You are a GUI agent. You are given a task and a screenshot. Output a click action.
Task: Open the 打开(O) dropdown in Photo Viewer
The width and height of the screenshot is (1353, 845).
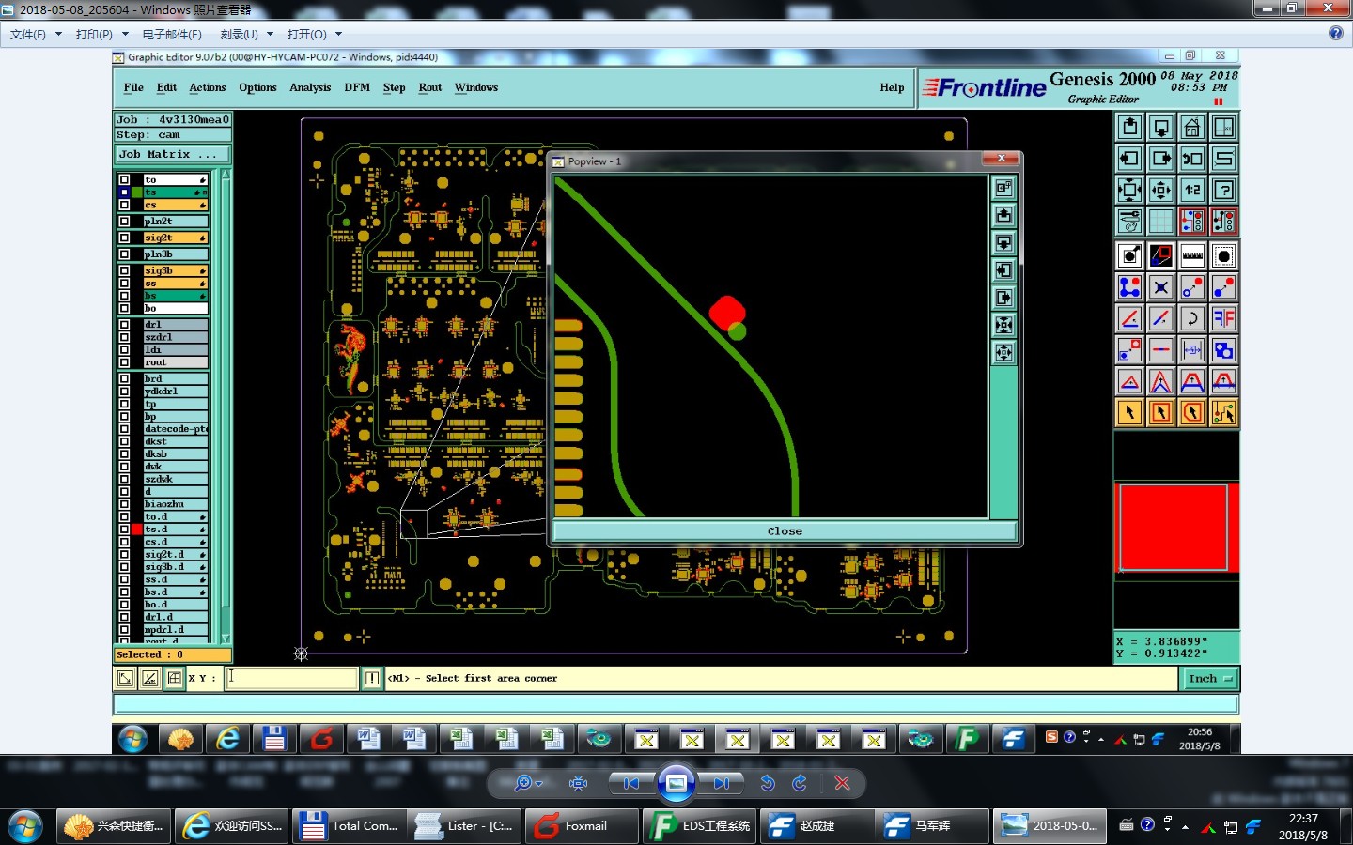tap(314, 34)
